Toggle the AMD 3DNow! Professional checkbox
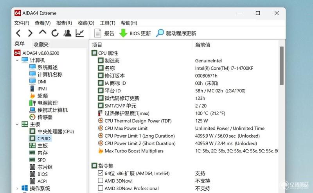The width and height of the screenshot is (313, 193). pos(101,188)
